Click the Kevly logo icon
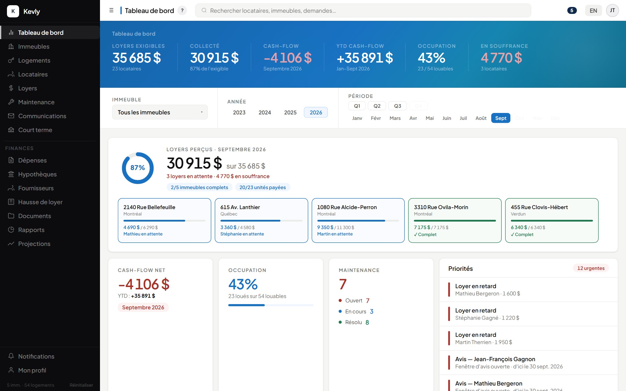This screenshot has height=391, width=626. 13,11
